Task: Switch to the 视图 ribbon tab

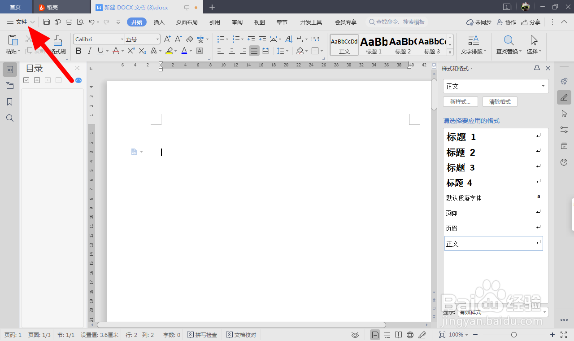Action: (x=259, y=22)
